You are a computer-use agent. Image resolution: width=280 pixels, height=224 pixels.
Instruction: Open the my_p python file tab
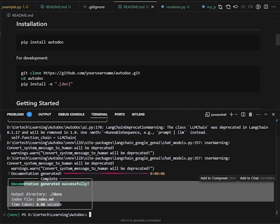(209, 7)
